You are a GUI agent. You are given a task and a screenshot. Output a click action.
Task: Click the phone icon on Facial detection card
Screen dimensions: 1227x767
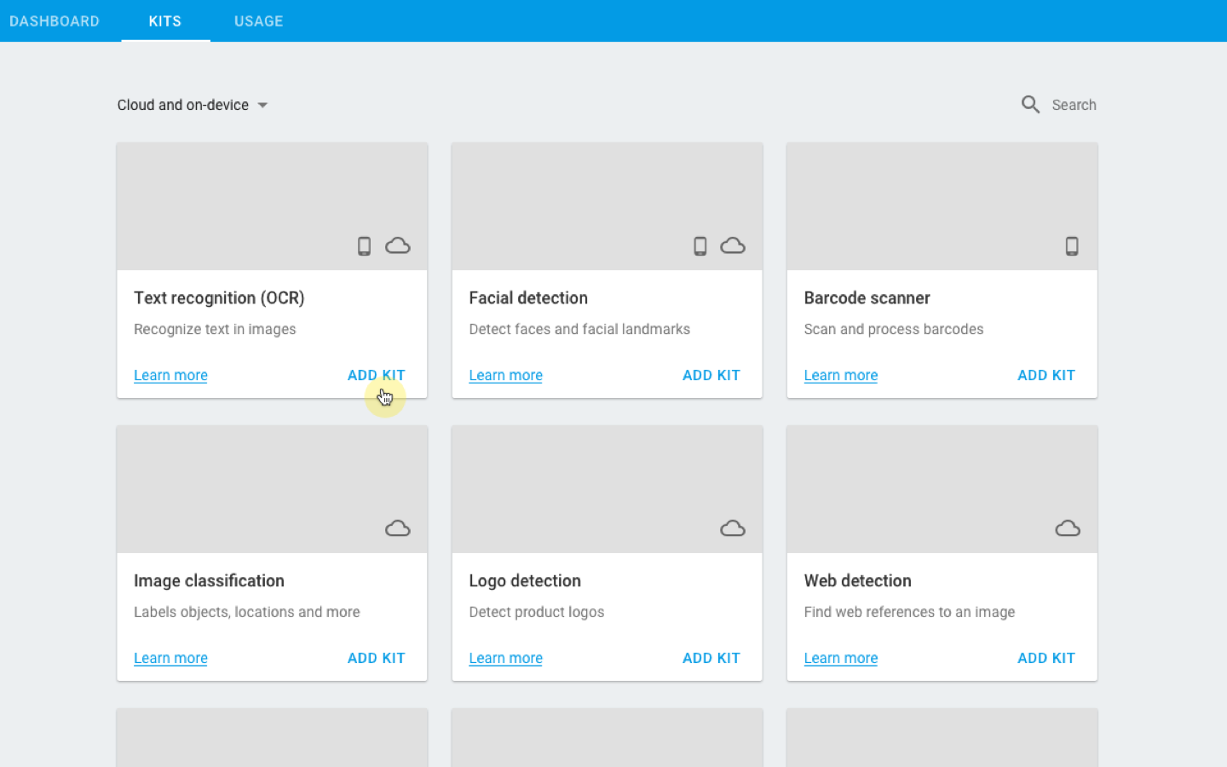point(700,246)
